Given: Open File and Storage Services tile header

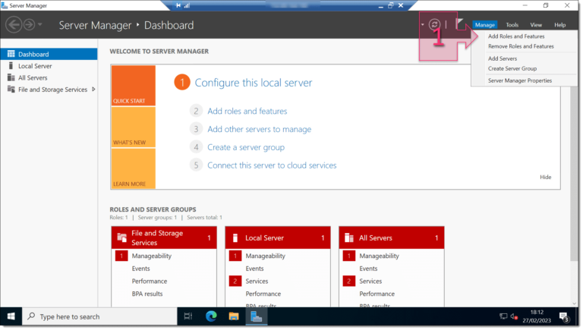Looking at the screenshot, I should (x=164, y=238).
